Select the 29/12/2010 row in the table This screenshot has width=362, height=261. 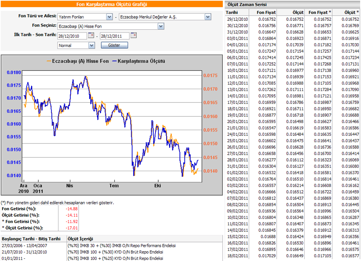[x=292, y=19]
